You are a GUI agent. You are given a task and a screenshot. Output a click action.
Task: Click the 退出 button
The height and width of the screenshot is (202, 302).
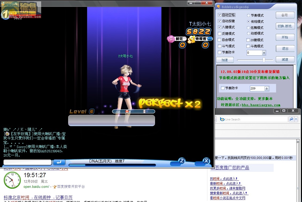(x=285, y=49)
